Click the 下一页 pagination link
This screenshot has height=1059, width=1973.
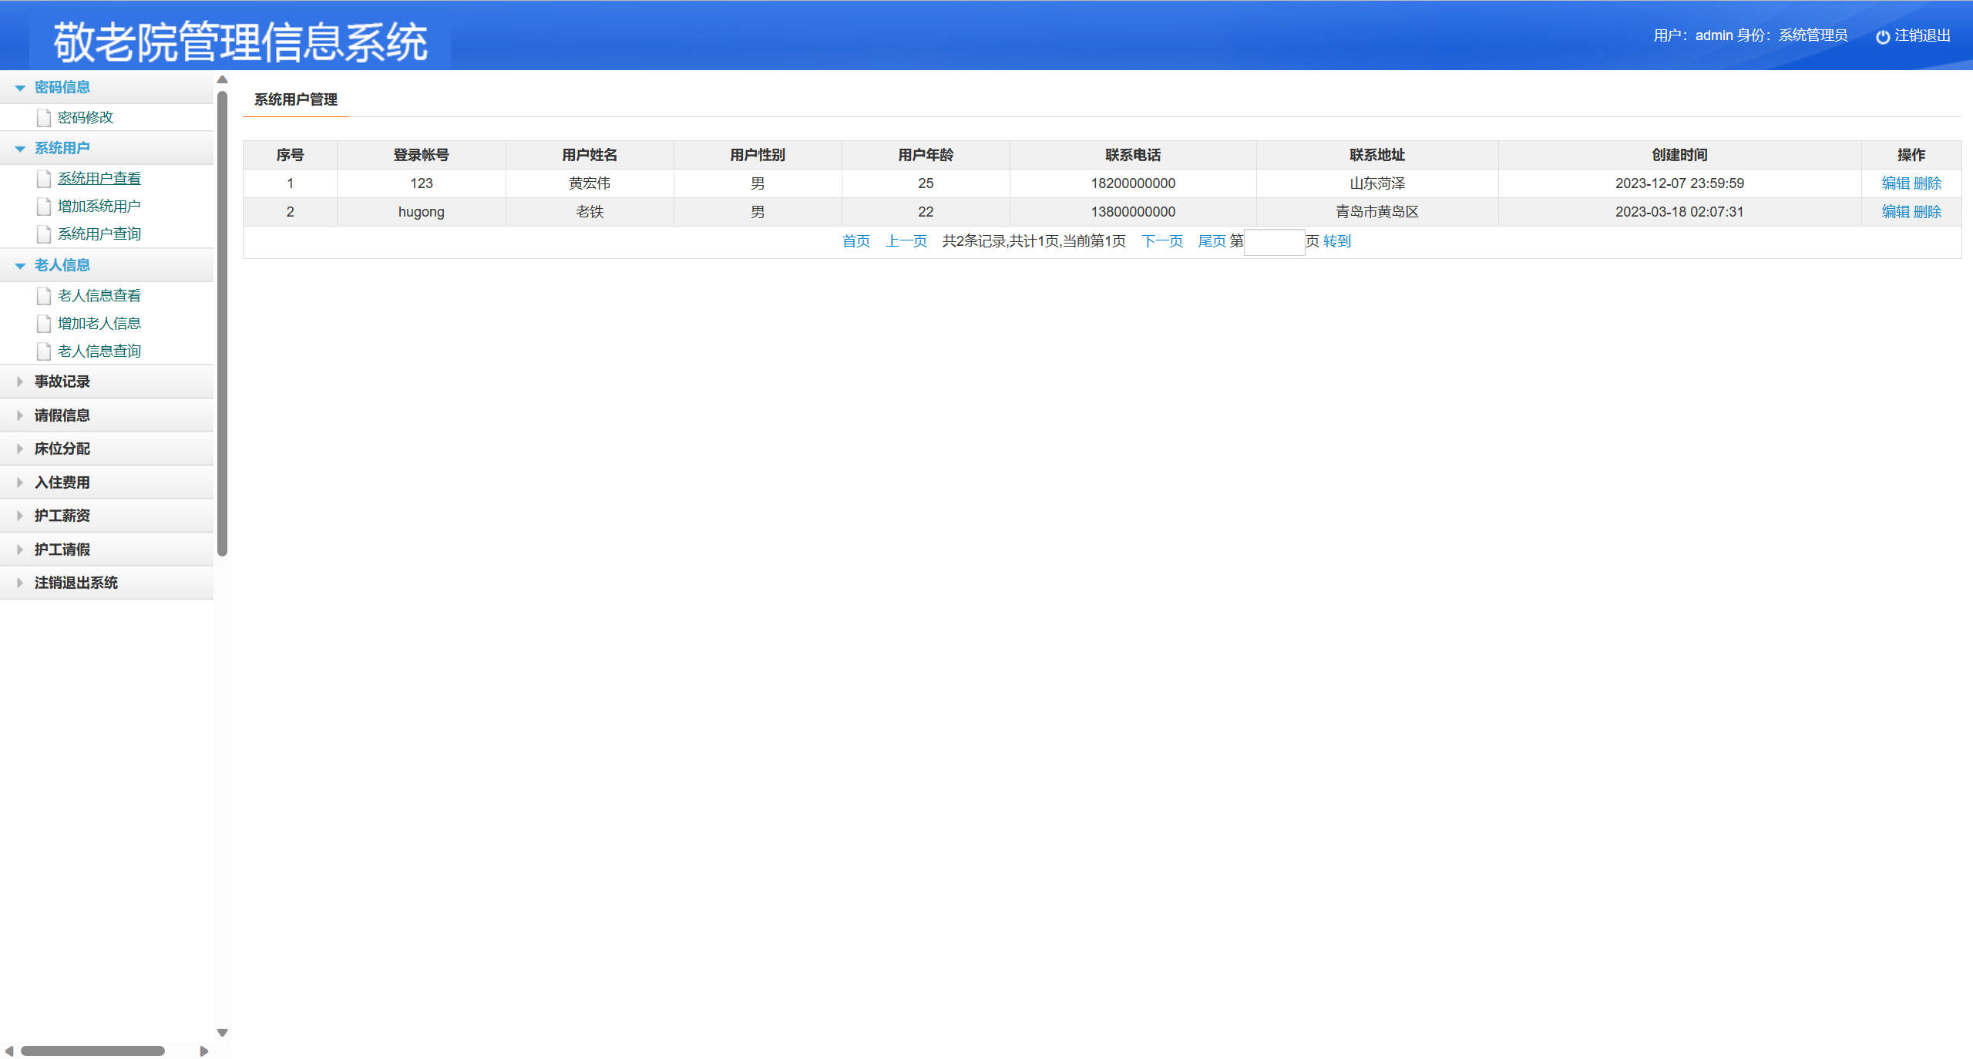point(1161,241)
